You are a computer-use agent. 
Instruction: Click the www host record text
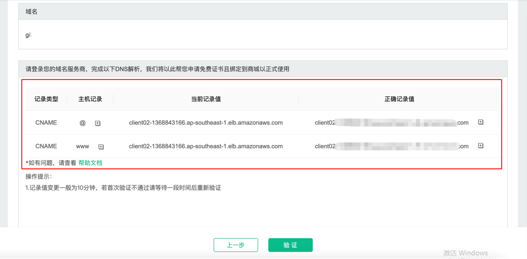[x=83, y=146]
